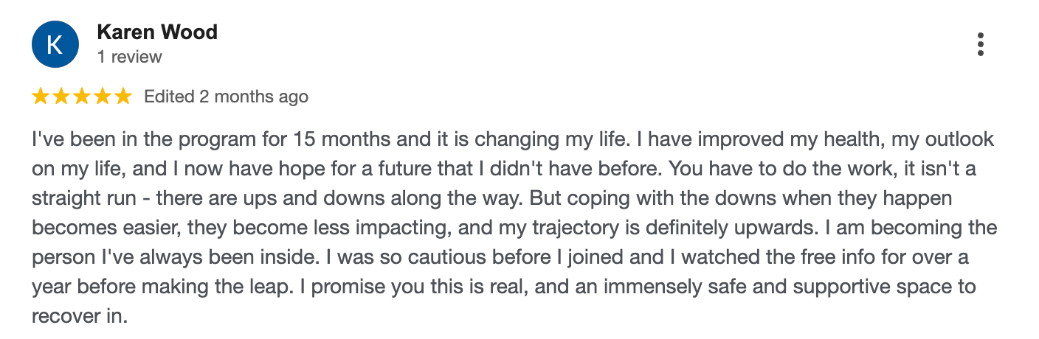
Task: Click the blue K profile avatar
Action: tap(54, 45)
